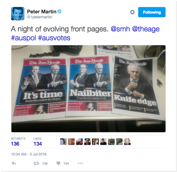Image resolution: width=177 pixels, height=172 pixels.
Task: Open the @1petermartin handle
Action: point(39,17)
